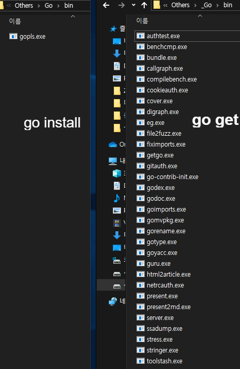Click the goimports.exe file icon
240x369 pixels.
coord(141,209)
